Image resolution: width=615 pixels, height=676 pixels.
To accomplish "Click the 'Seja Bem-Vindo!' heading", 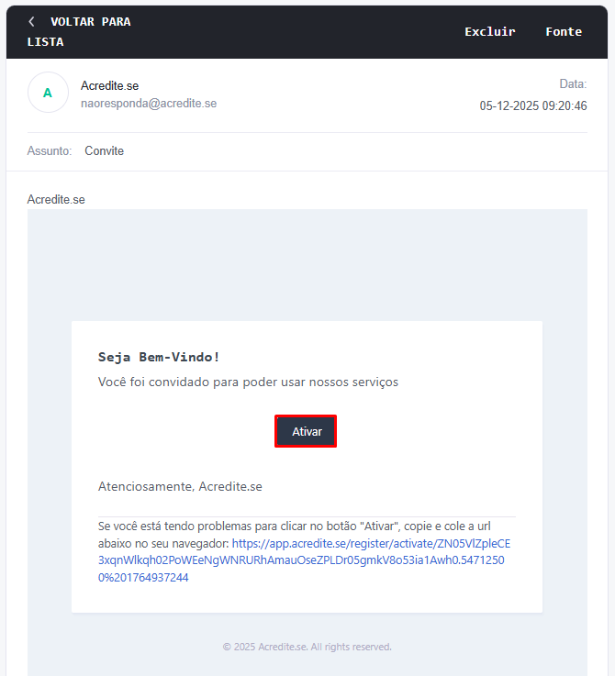I will (x=159, y=357).
